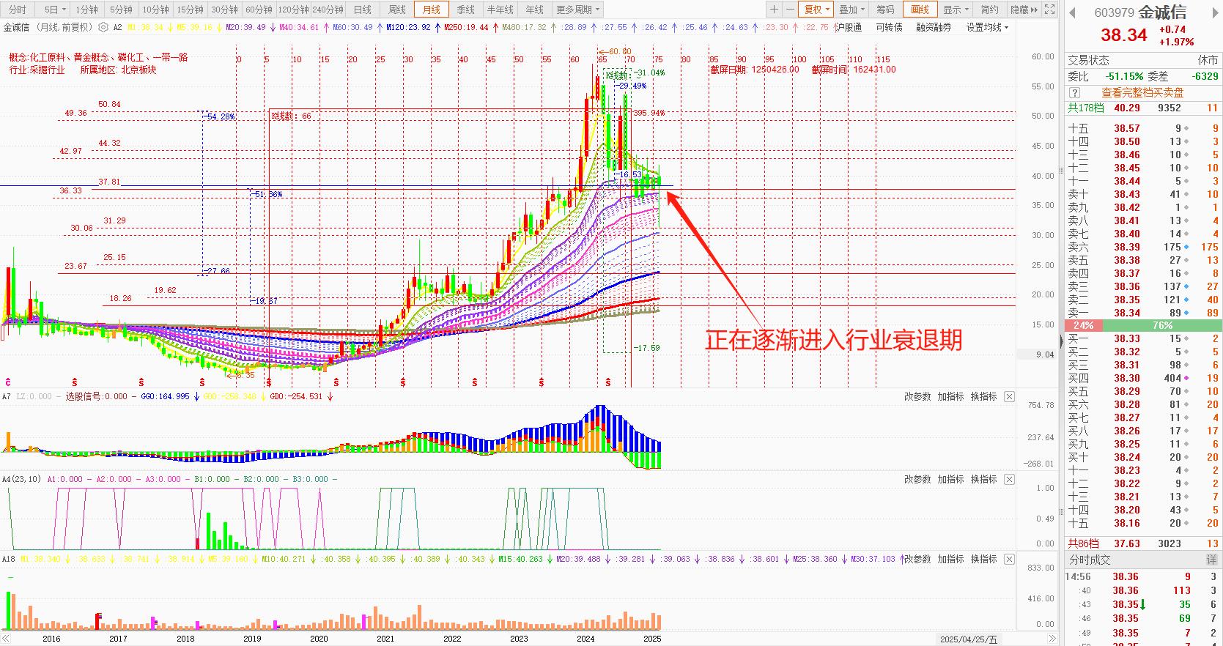Screen dimensions: 1223x646
Task: Switch to 周线 weekly chart tab
Action: coord(396,10)
